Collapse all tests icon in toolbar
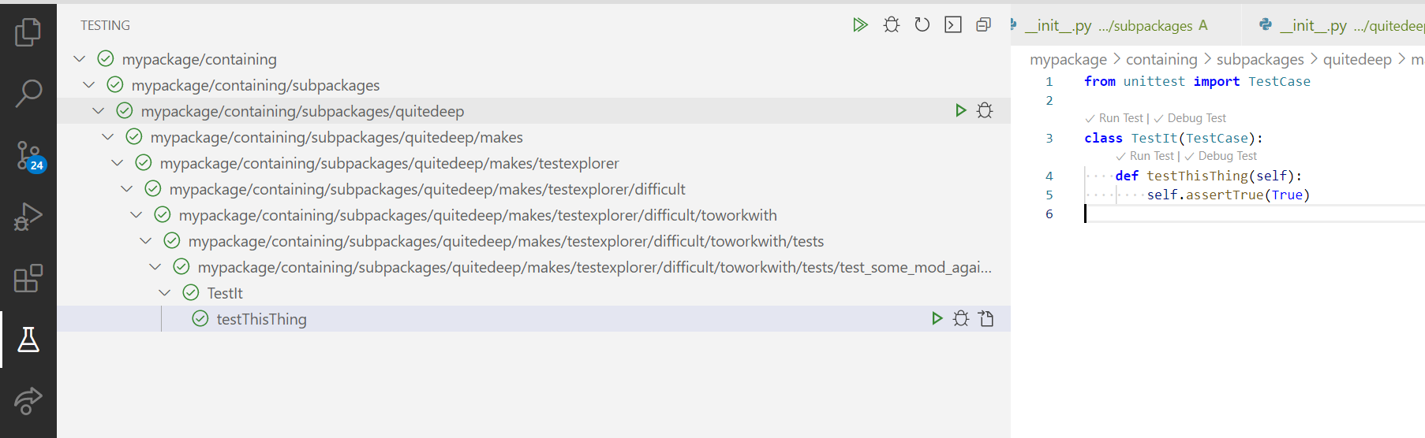The width and height of the screenshot is (1425, 438). [983, 25]
